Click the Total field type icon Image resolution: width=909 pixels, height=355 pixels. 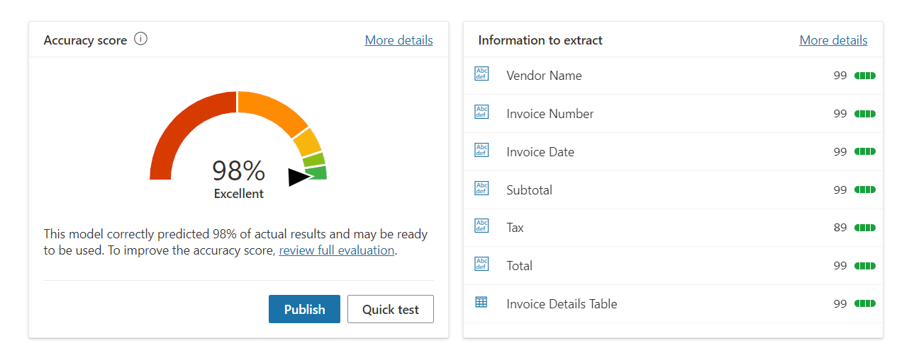pos(481,264)
